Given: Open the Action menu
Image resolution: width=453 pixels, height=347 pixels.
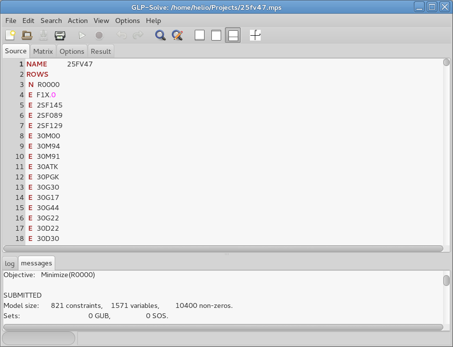Looking at the screenshot, I should [78, 21].
